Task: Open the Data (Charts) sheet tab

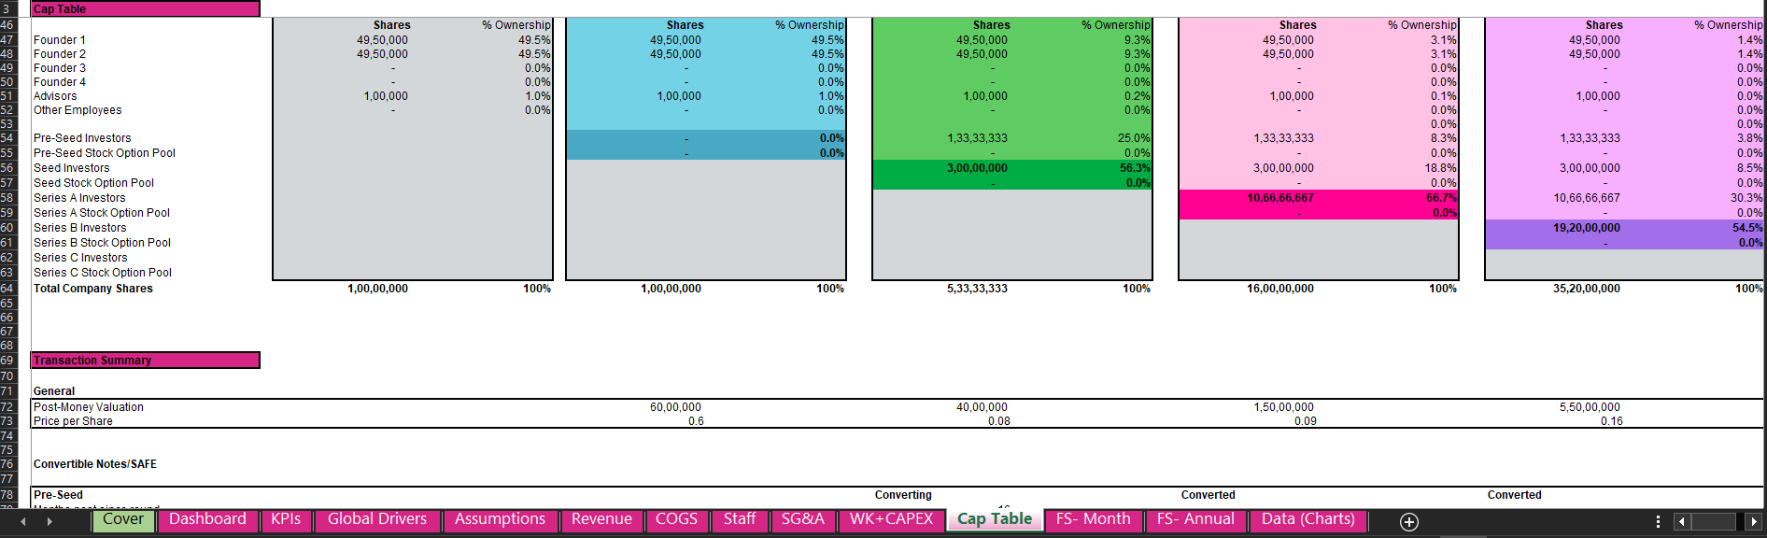Action: pos(1308,519)
